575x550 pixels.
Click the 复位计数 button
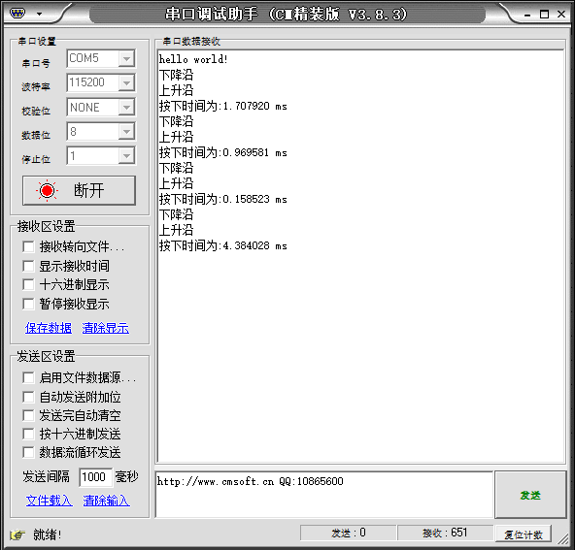(x=524, y=534)
